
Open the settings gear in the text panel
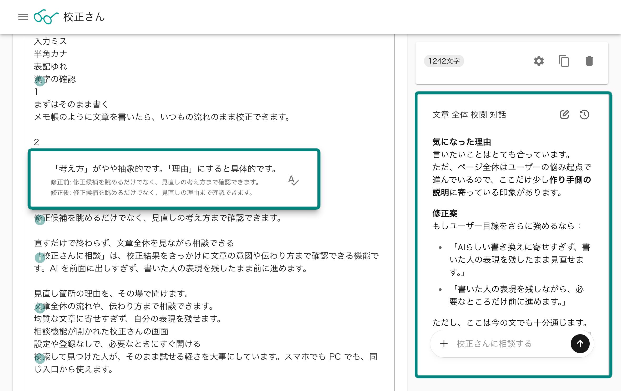click(538, 61)
